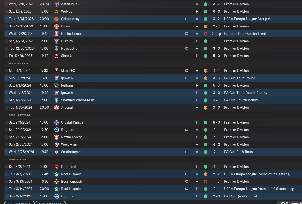Open the Galatasaray club badge icon

pos(56,19)
